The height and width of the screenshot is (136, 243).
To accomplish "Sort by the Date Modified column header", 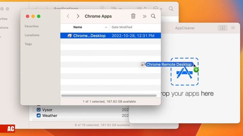I will (x=122, y=27).
